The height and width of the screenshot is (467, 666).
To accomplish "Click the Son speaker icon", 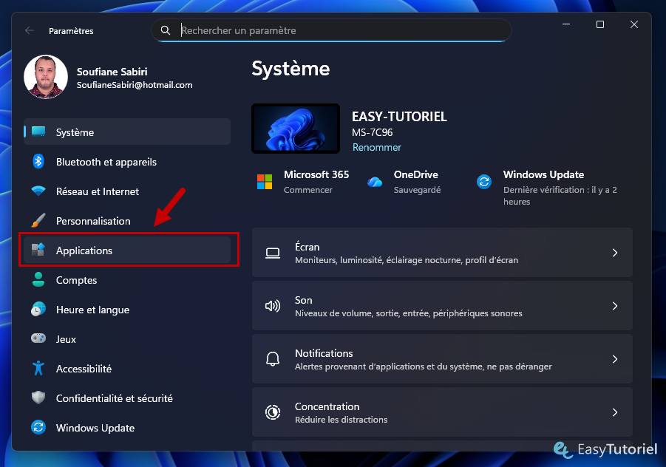I will (273, 306).
